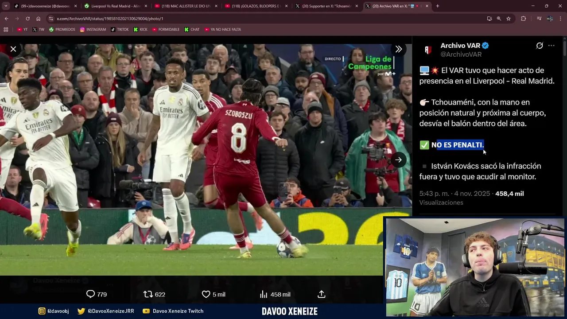Viewport: 567px width, 319px height.
Task: Close the Archivo VAR en X tab
Action: (427, 6)
